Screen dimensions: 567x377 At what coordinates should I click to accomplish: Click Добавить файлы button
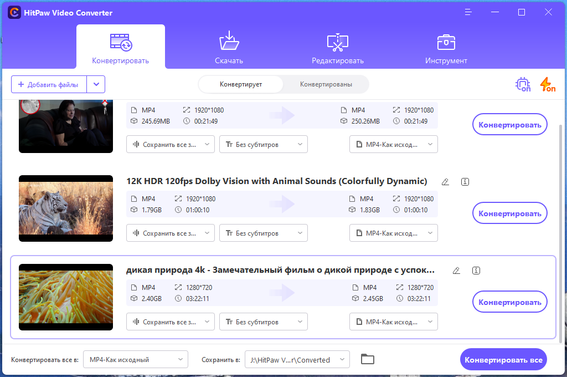pyautogui.click(x=49, y=84)
